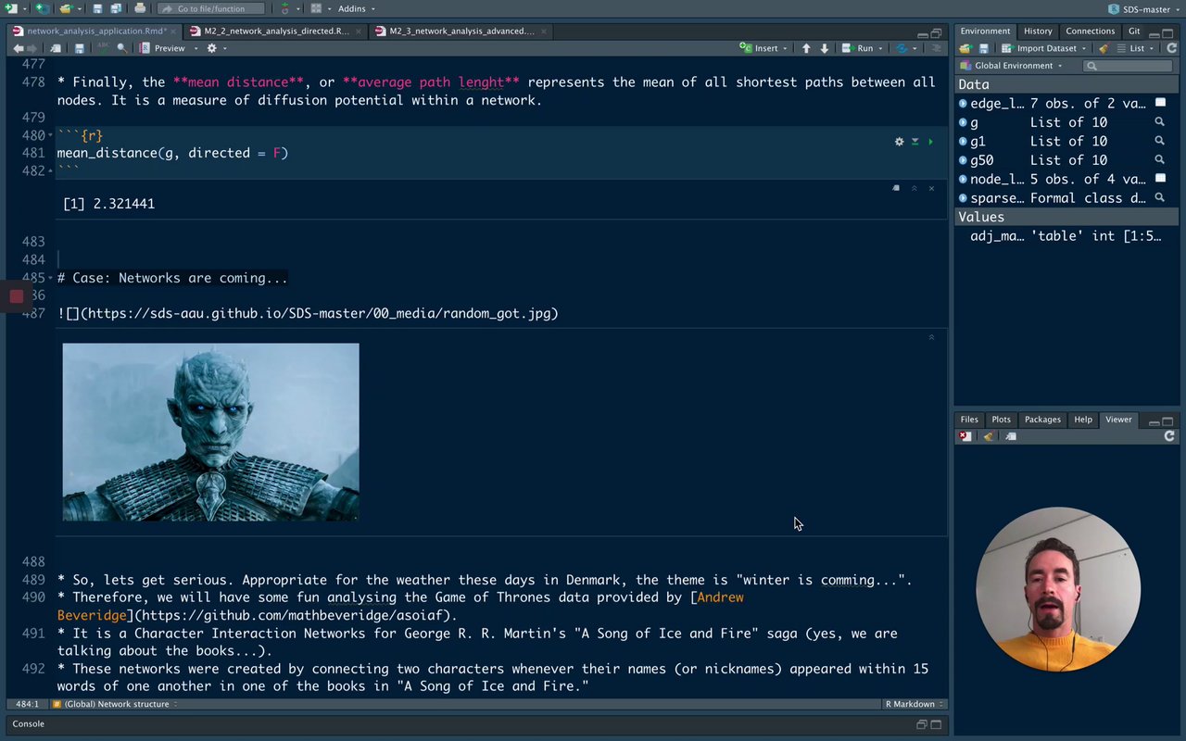Image resolution: width=1186 pixels, height=741 pixels.
Task: Expand the node_l… data frame details
Action: pyautogui.click(x=963, y=179)
